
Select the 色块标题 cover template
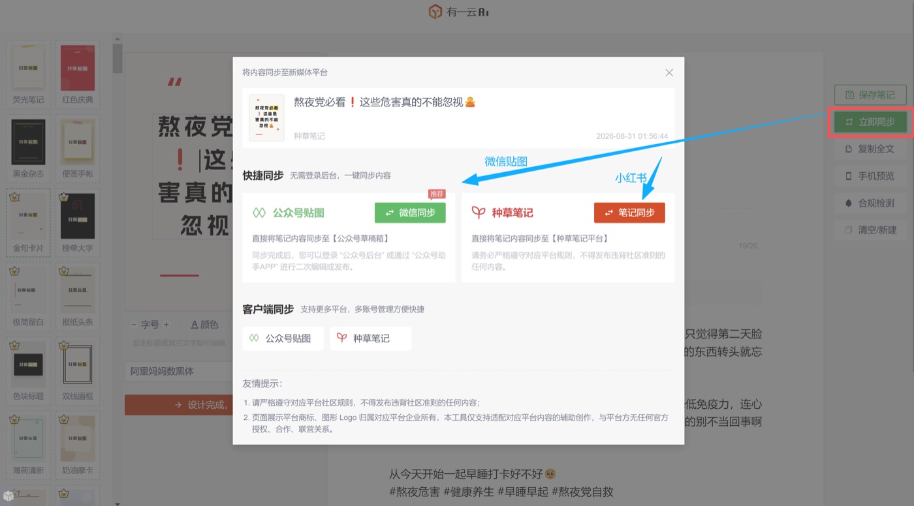pos(29,372)
